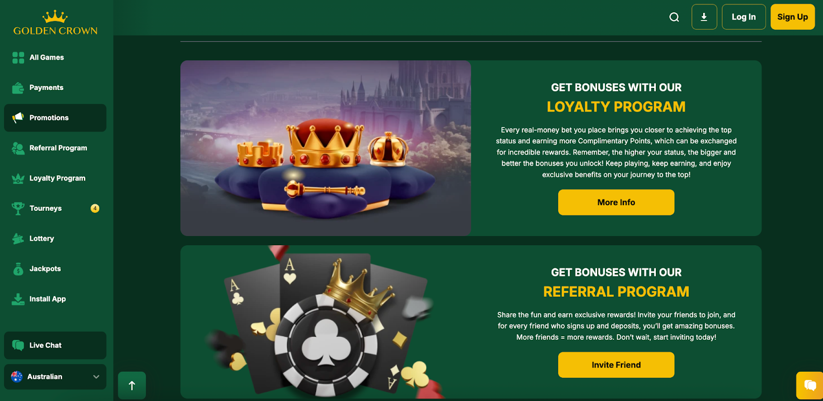823x401 pixels.
Task: Open the chat bubble widget
Action: tap(810, 385)
